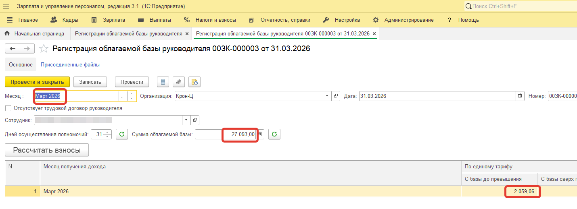Open the Помощь menu
The height and width of the screenshot is (209, 577).
(x=463, y=20)
